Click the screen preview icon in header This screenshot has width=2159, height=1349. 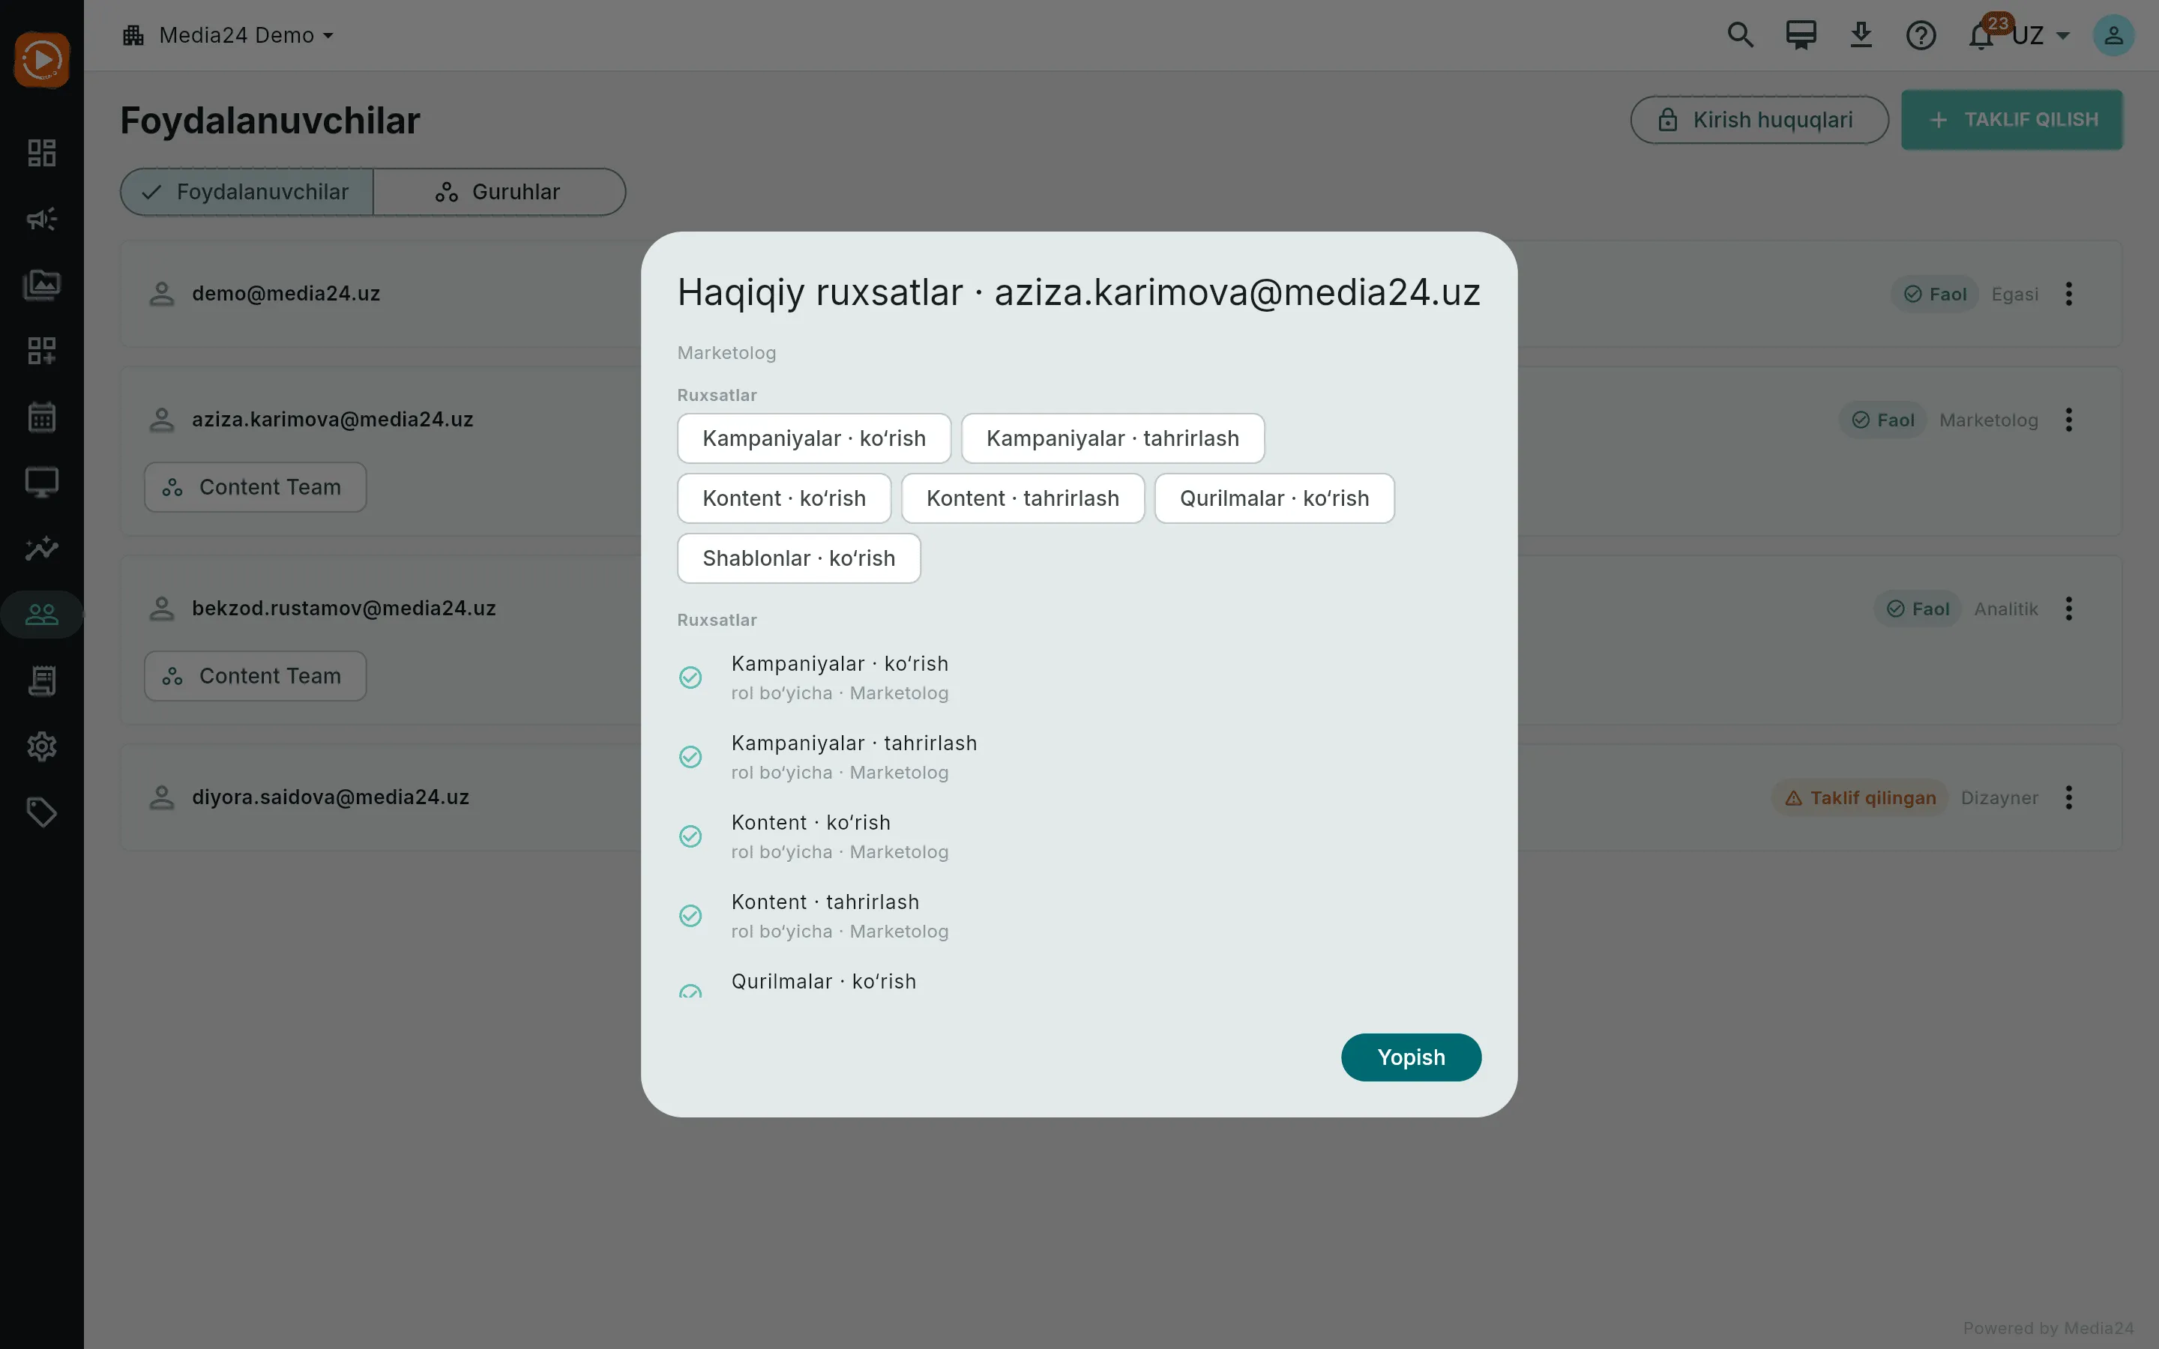coord(1801,36)
